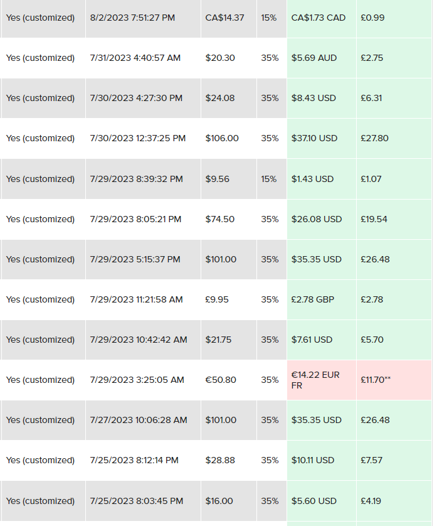This screenshot has width=437, height=526.
Task: Select the $24.08 sale amount
Action: tap(220, 98)
